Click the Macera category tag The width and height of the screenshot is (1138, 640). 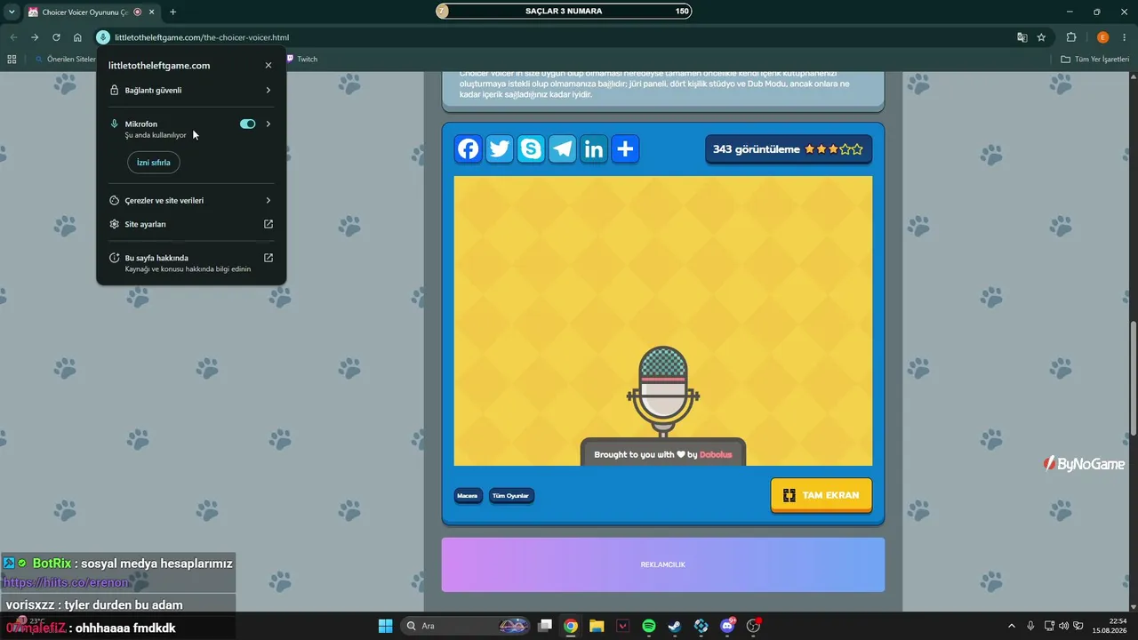point(468,495)
